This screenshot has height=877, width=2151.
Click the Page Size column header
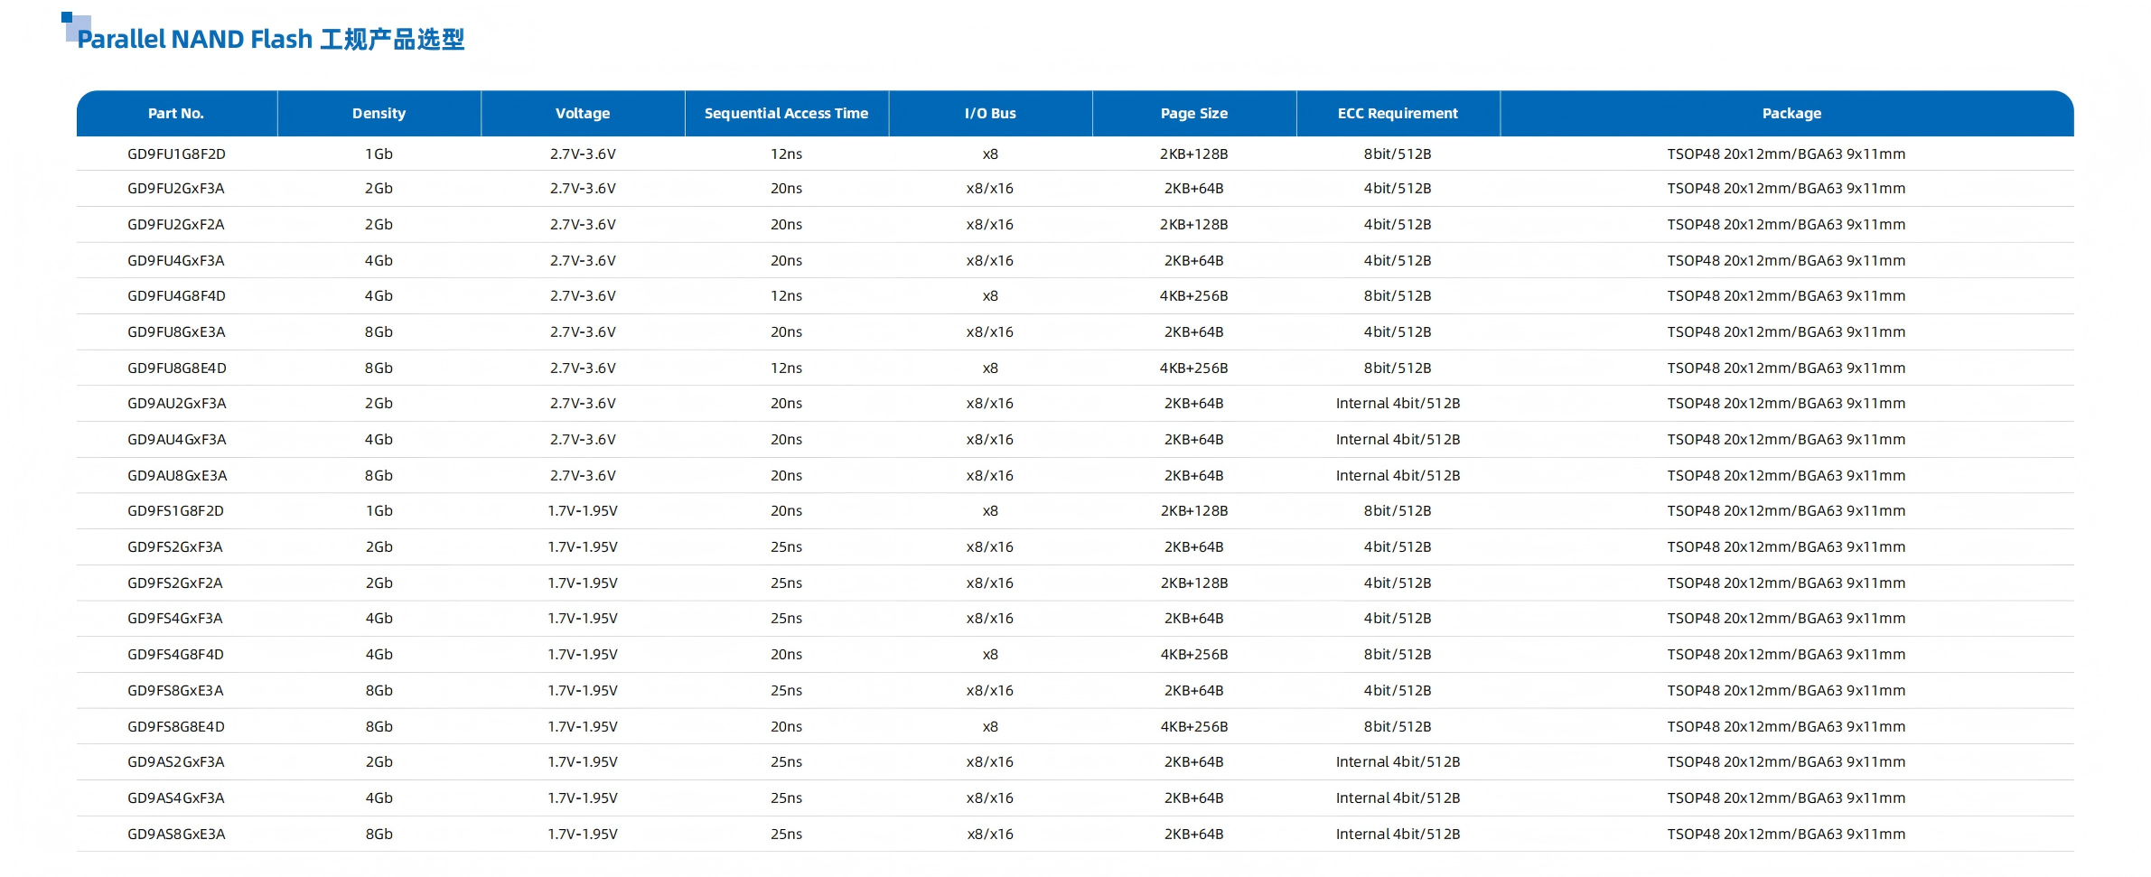coord(1193,114)
